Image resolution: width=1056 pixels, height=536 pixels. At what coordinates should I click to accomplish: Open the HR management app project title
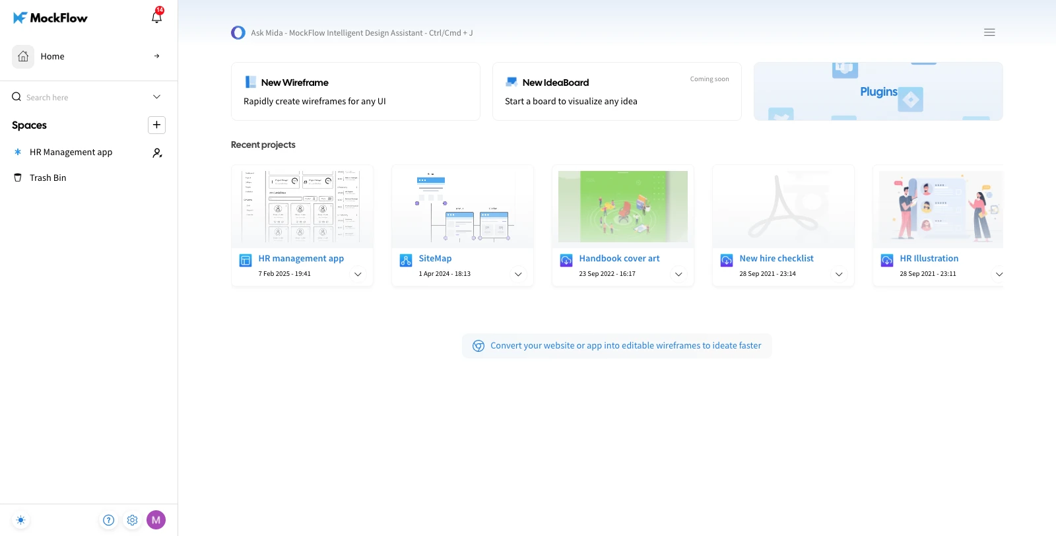[x=301, y=258]
